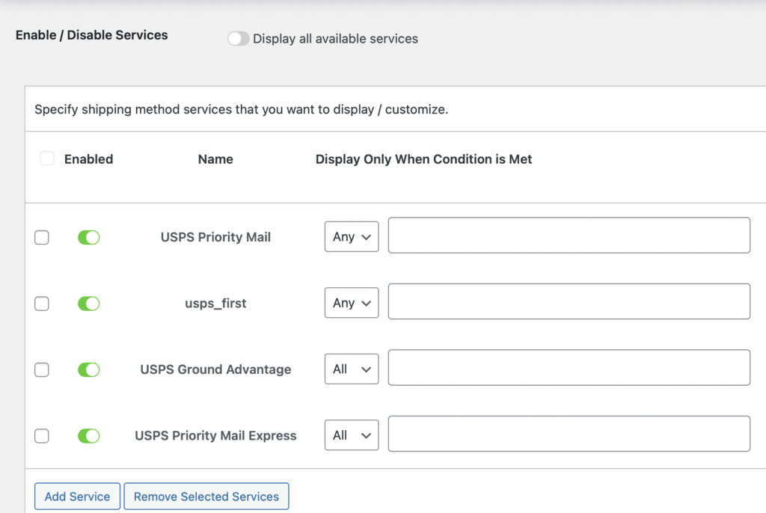The image size is (766, 513).
Task: Disable the USPS Priority Mail service toggle
Action: tap(88, 237)
